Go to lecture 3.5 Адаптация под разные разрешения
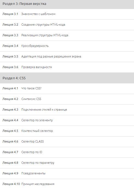The width and height of the screenshot is (134, 188). click(67, 57)
